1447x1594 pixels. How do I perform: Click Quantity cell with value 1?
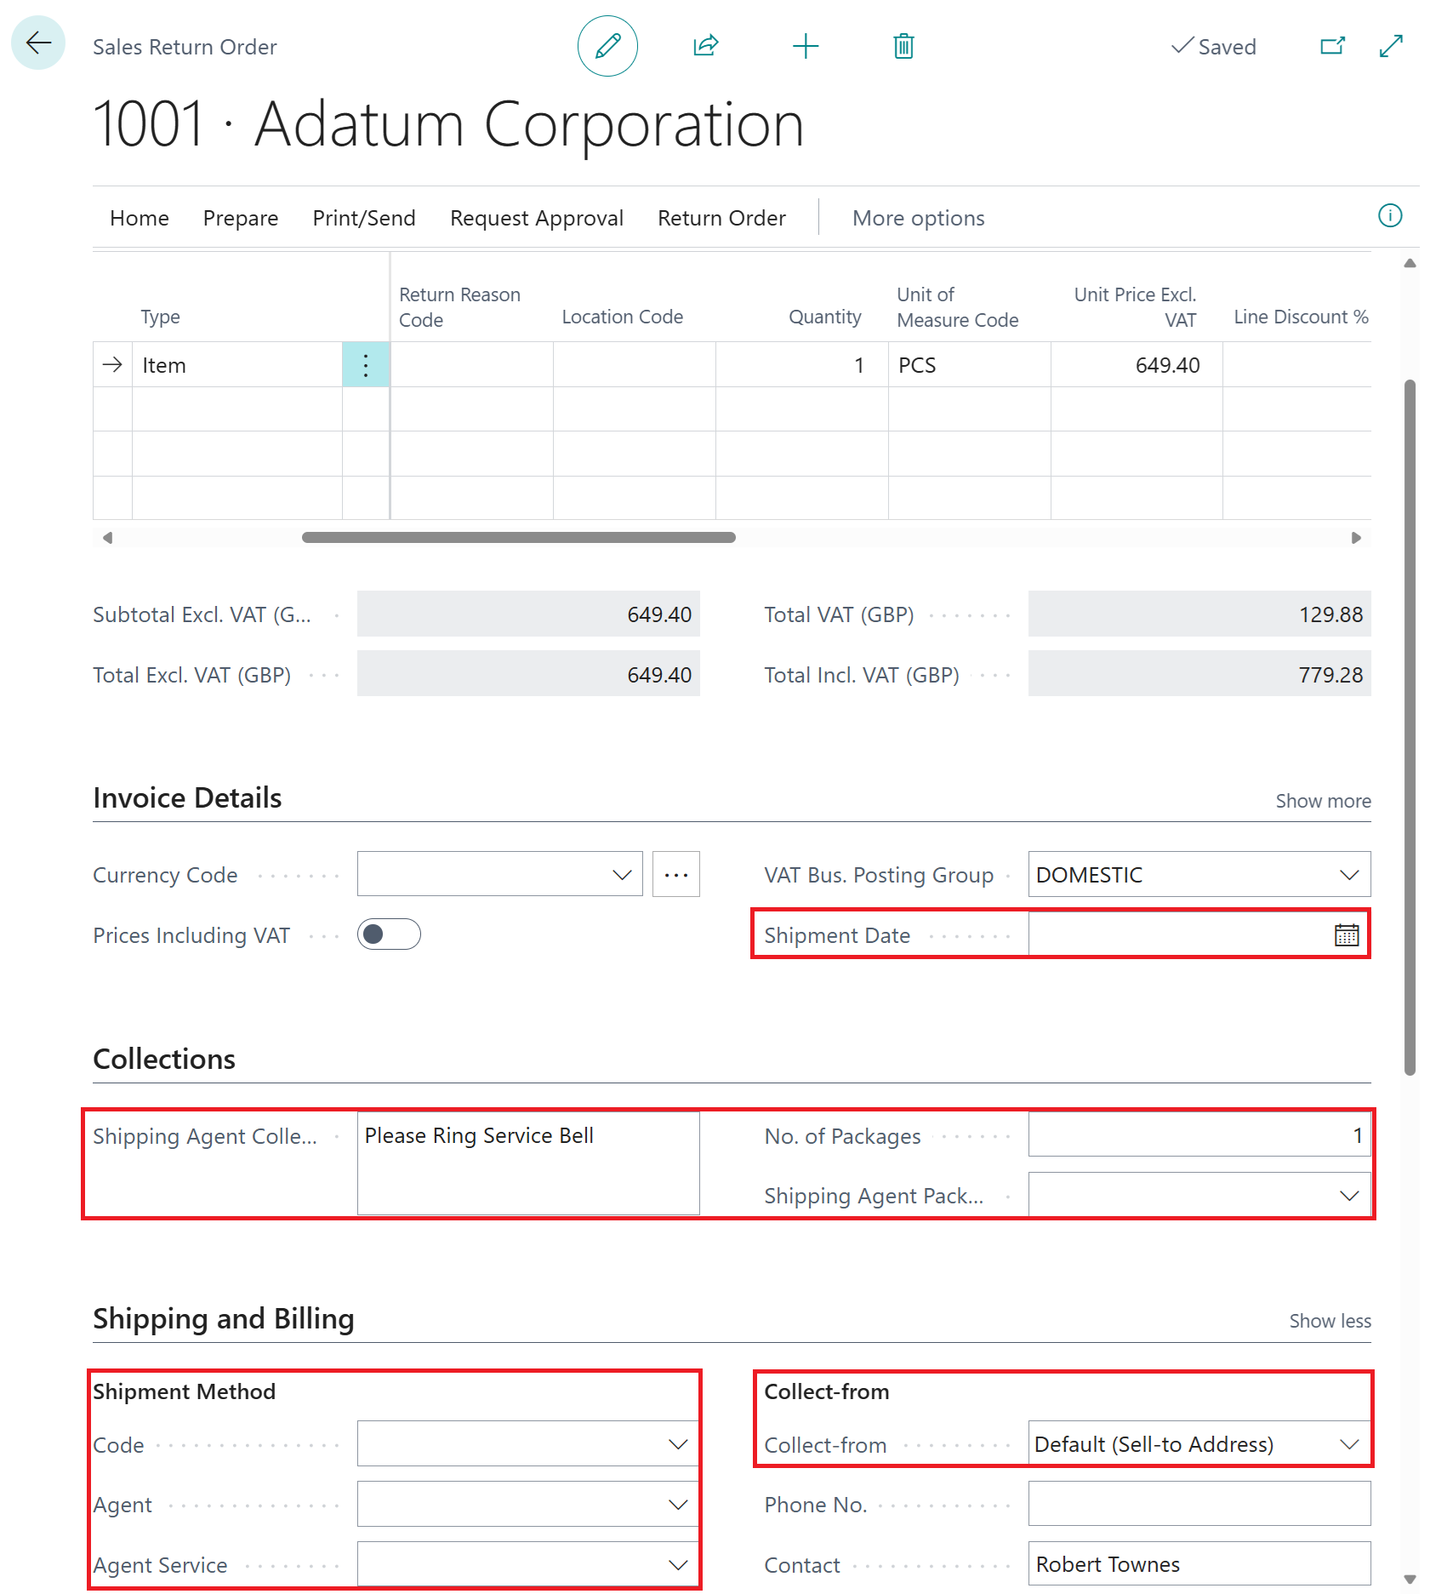(x=802, y=365)
